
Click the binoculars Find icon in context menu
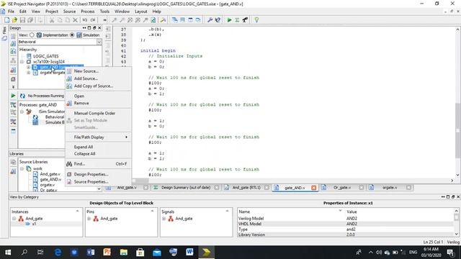click(x=69, y=164)
